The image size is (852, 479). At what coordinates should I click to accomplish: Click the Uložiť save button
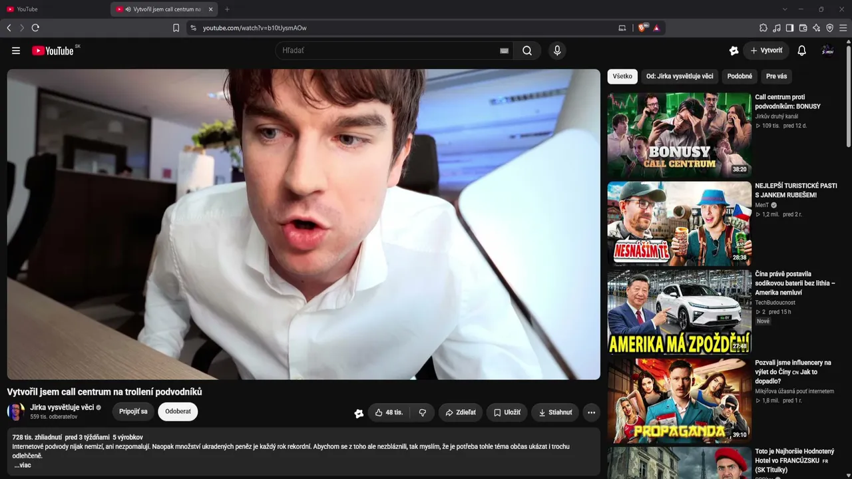tap(507, 412)
